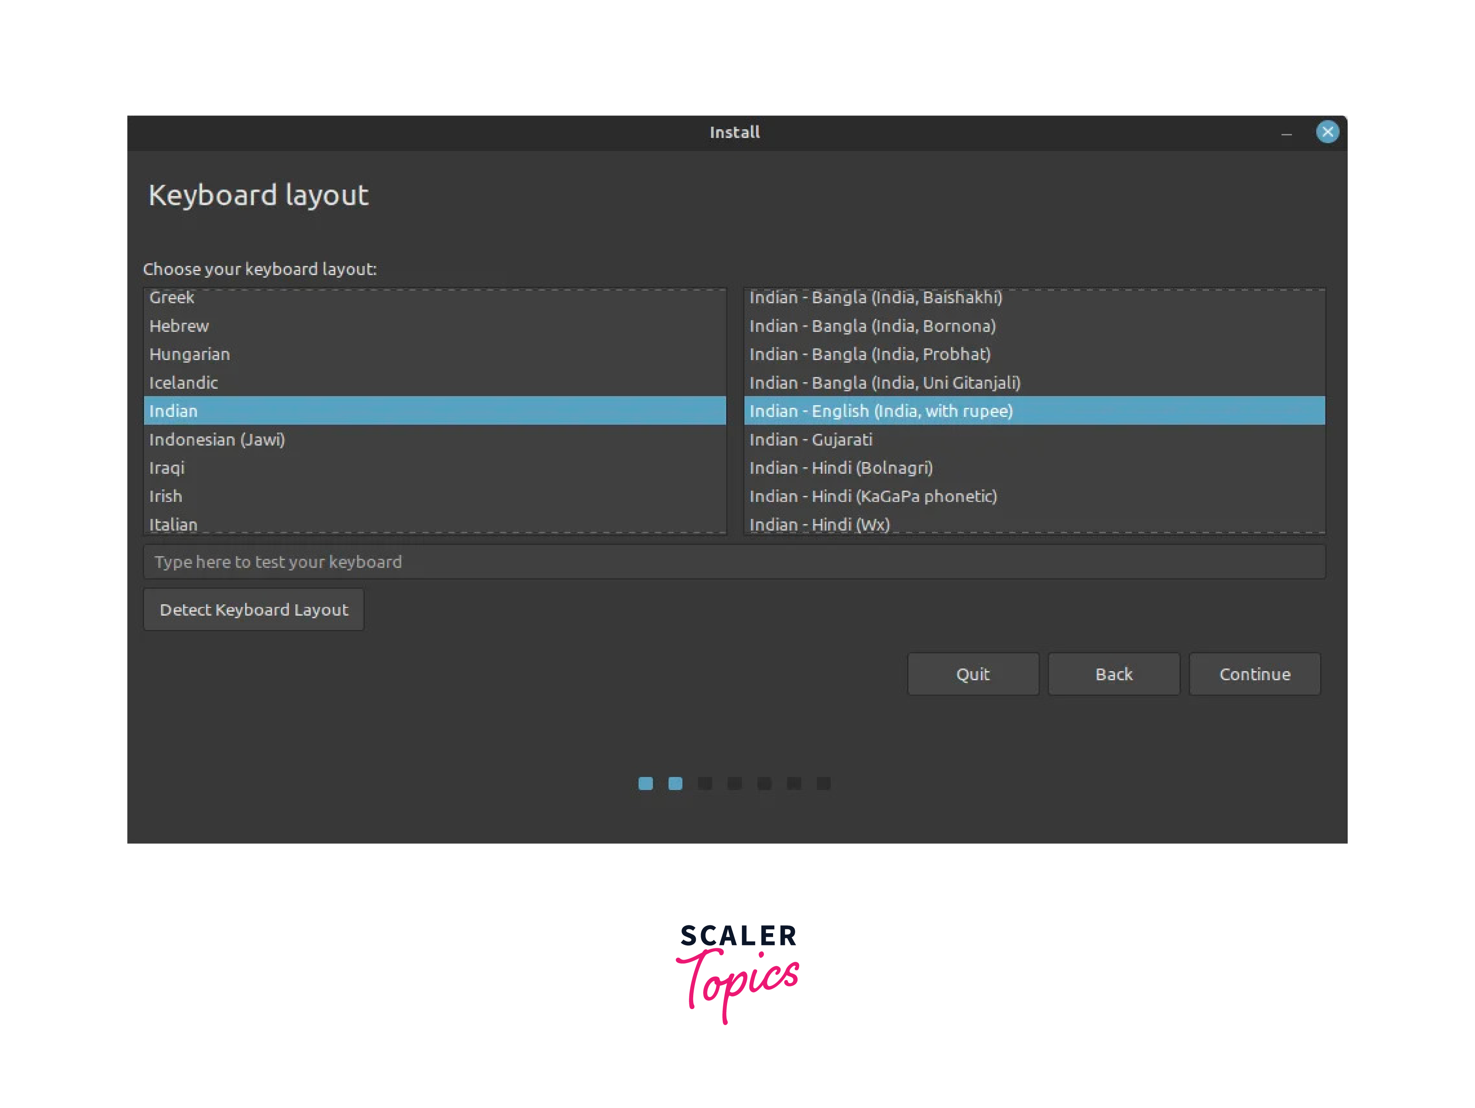Viewport: 1475px width, 1108px height.
Task: Select Icelandic keyboard language
Action: pos(184,383)
